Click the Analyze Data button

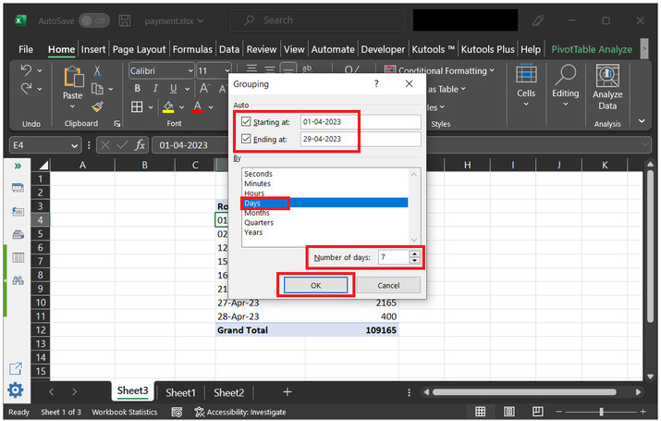pyautogui.click(x=607, y=87)
